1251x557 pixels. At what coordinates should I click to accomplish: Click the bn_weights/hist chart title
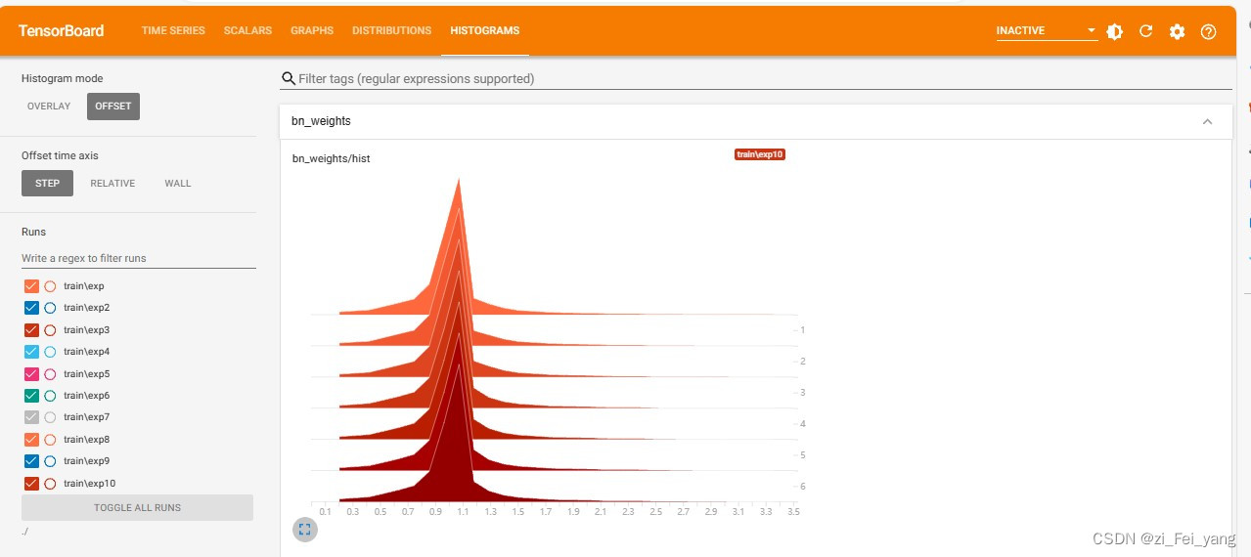(x=331, y=158)
